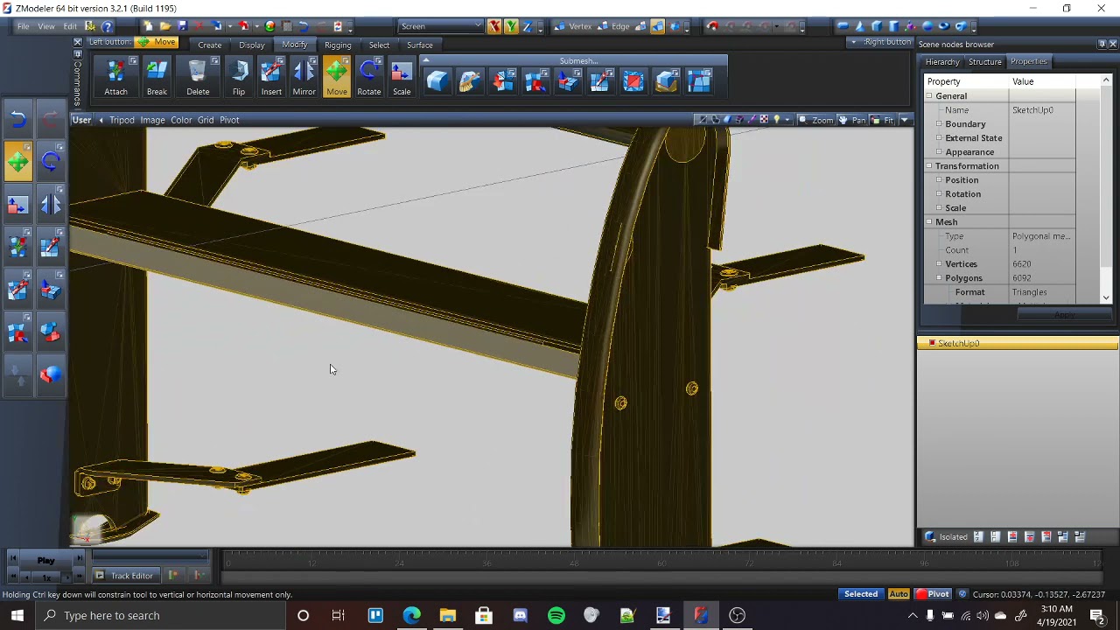This screenshot has width=1120, height=630.
Task: Open the View menu
Action: point(46,26)
